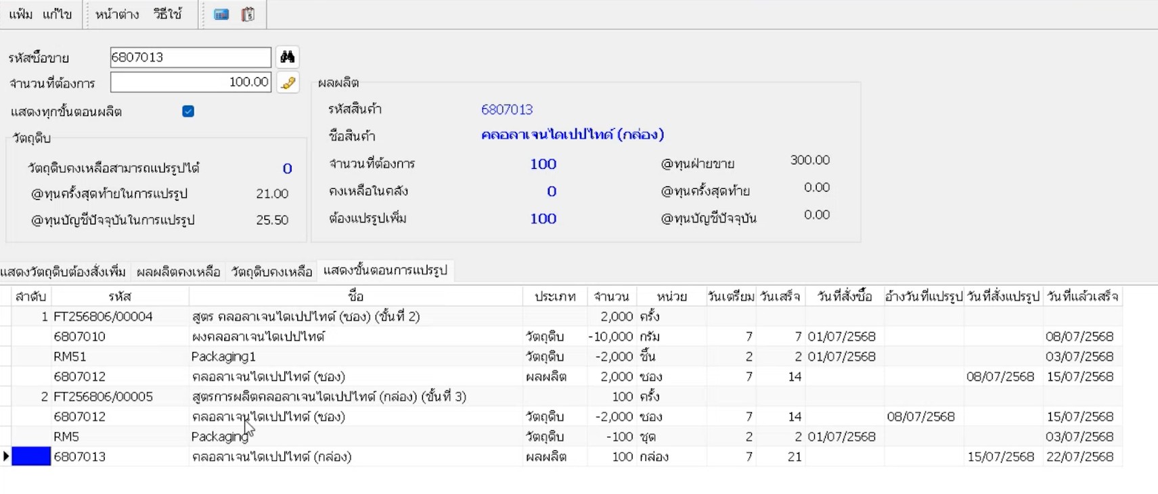Select the RM5 code cell
This screenshot has height=494, width=1158.
(120, 437)
